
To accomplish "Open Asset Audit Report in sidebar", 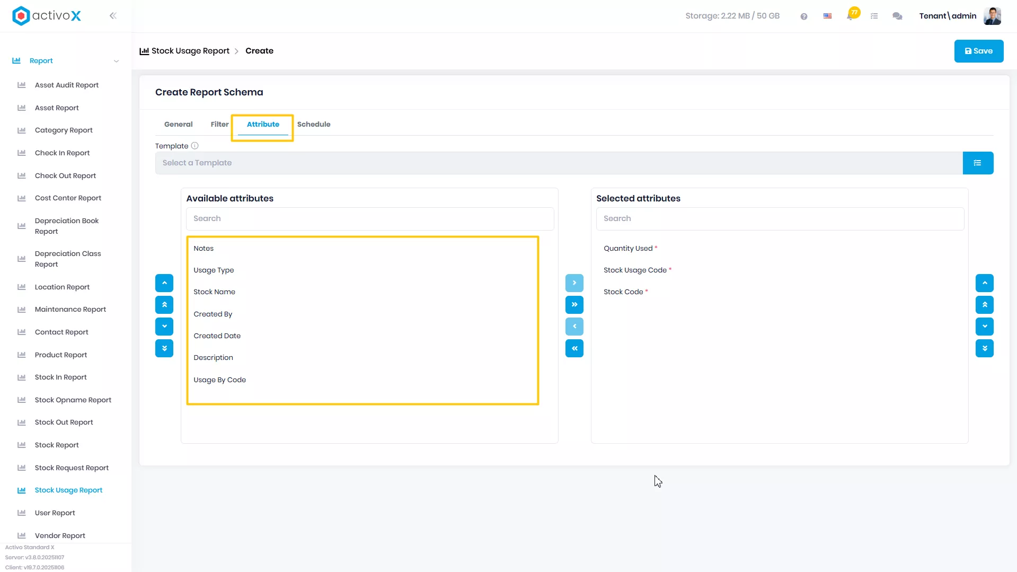I will click(67, 85).
